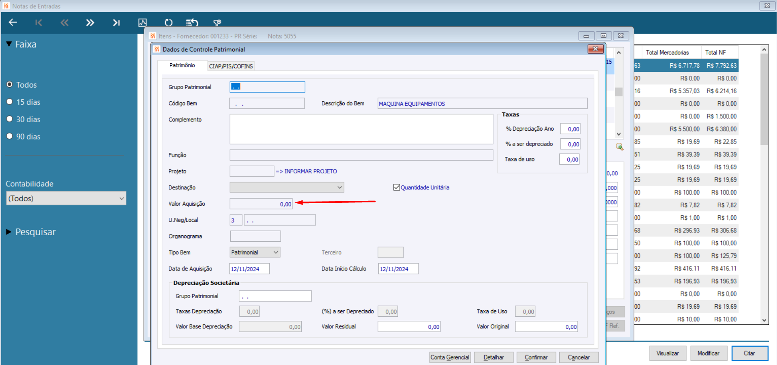Jump to the last record (>| icon)

(116, 23)
